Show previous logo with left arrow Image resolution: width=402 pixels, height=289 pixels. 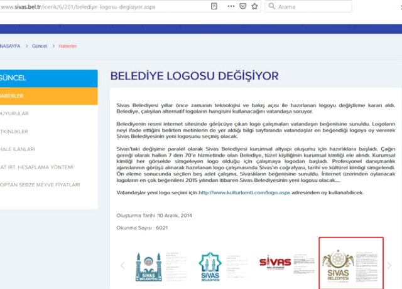click(x=123, y=265)
